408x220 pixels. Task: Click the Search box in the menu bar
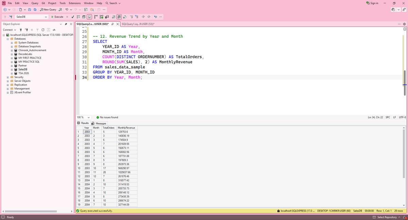pos(113,3)
